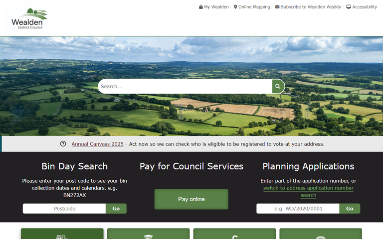Switch to address application number search
Image resolution: width=383 pixels, height=239 pixels.
308,191
